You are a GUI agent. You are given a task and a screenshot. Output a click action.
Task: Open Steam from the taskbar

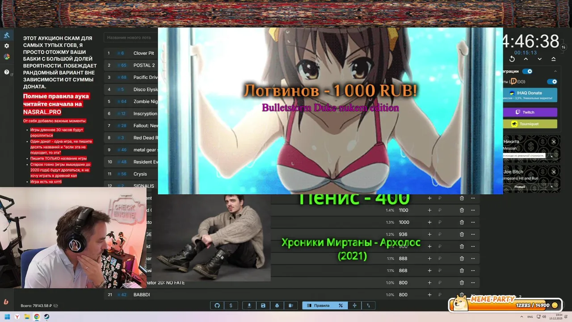coord(46,317)
